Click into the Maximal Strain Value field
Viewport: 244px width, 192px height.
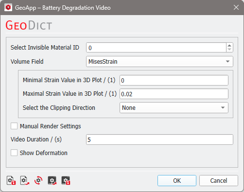click(174, 94)
